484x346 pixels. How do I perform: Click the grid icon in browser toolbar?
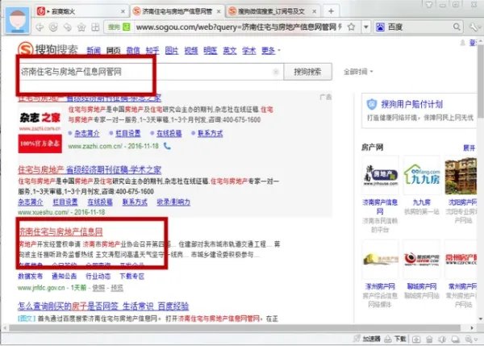pos(95,27)
